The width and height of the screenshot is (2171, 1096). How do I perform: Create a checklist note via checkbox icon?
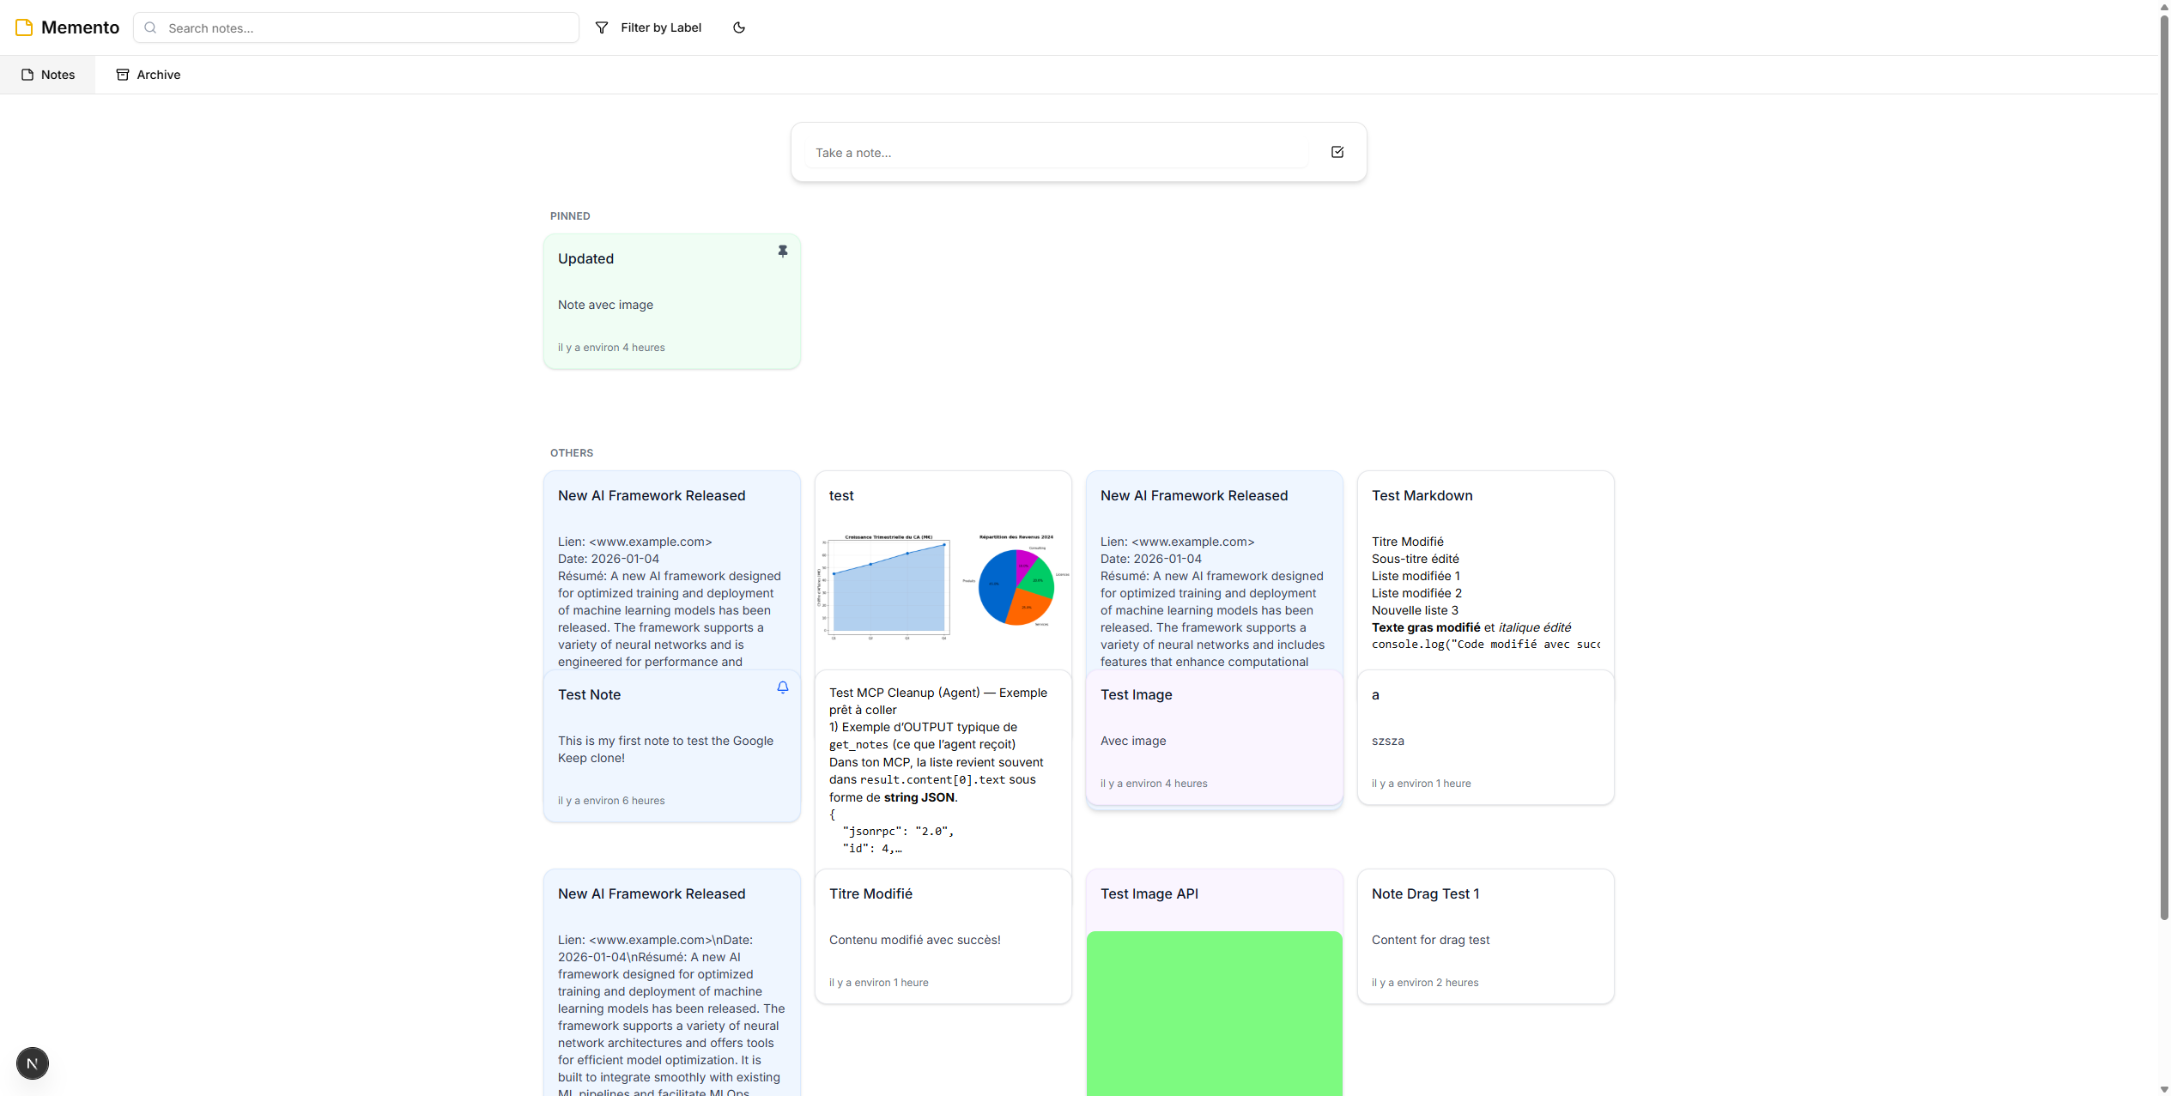1337,152
